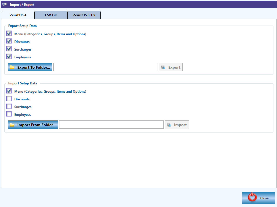The height and width of the screenshot is (207, 277).
Task: Close the Import / Export dialog
Action: [259, 198]
